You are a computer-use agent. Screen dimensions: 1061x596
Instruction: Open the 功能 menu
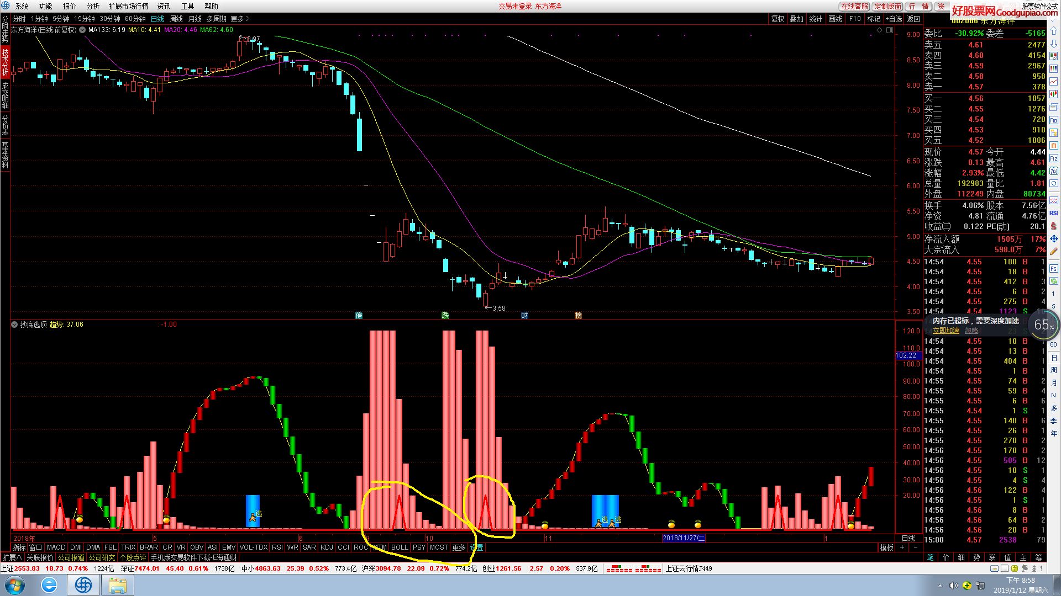(46, 6)
